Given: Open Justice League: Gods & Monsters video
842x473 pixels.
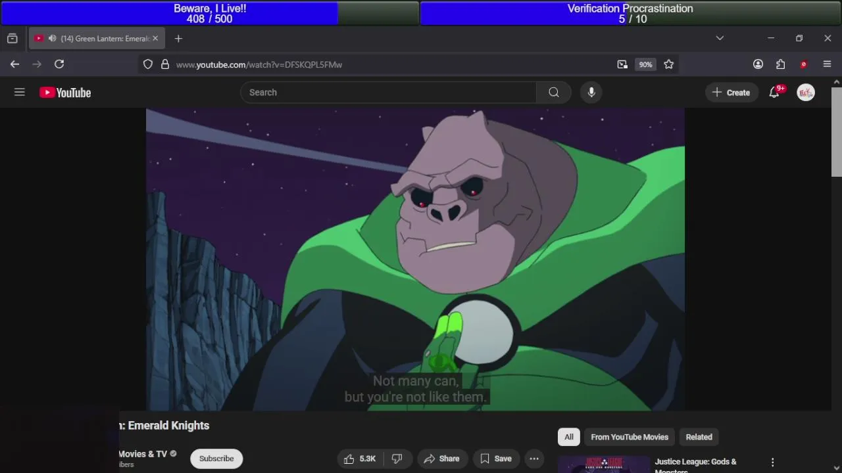Looking at the screenshot, I should [x=695, y=466].
